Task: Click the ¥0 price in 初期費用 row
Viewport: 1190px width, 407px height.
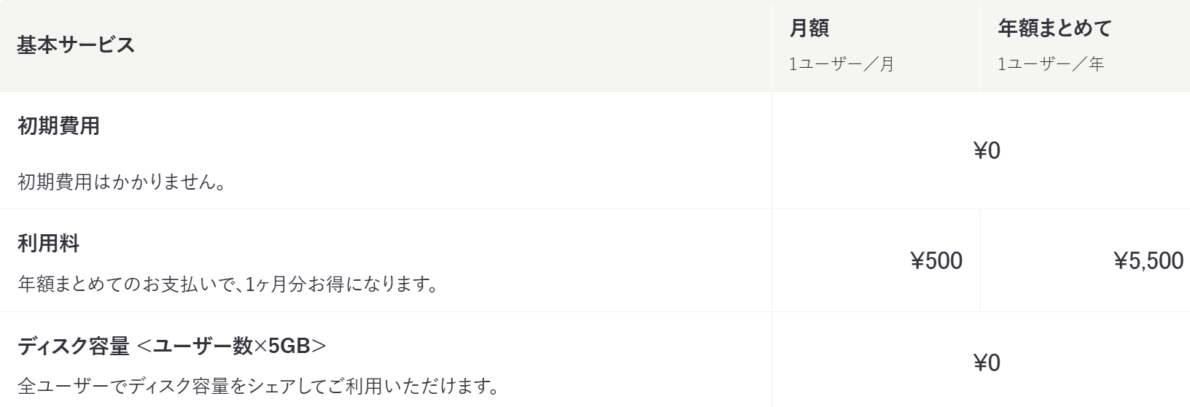Action: [987, 151]
